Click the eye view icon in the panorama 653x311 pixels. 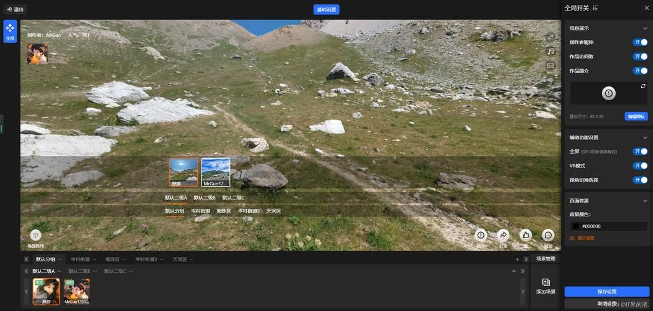[x=550, y=80]
